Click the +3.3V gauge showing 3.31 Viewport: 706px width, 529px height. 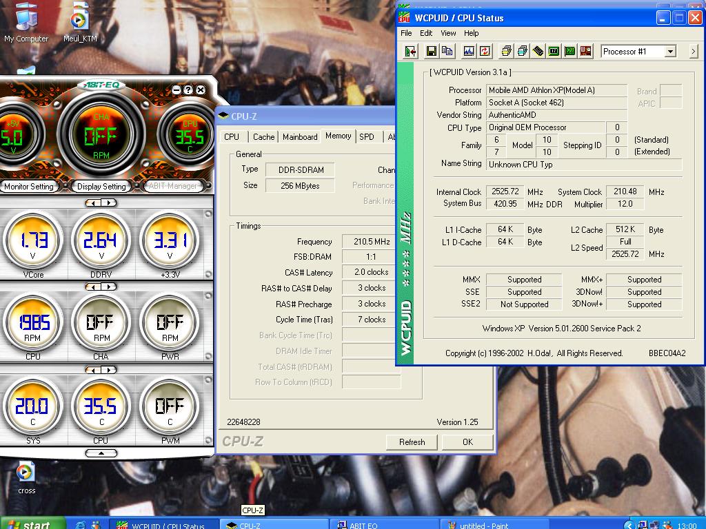170,240
